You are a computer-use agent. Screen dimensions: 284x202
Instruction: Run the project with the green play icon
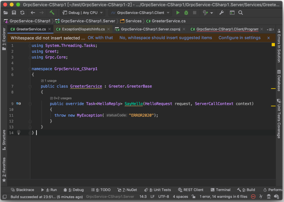pyautogui.click(x=178, y=13)
